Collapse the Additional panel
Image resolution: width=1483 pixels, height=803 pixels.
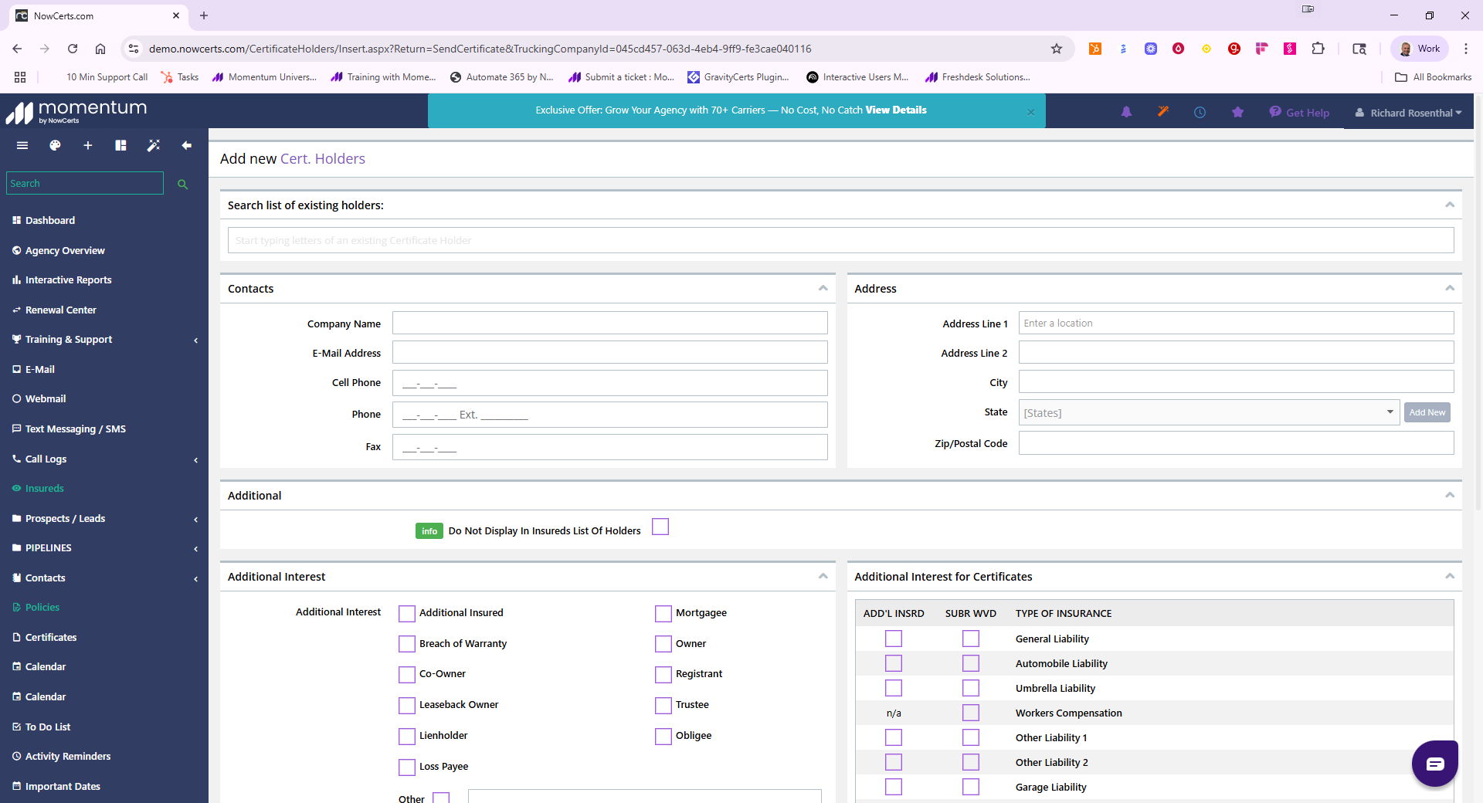[x=1450, y=495]
